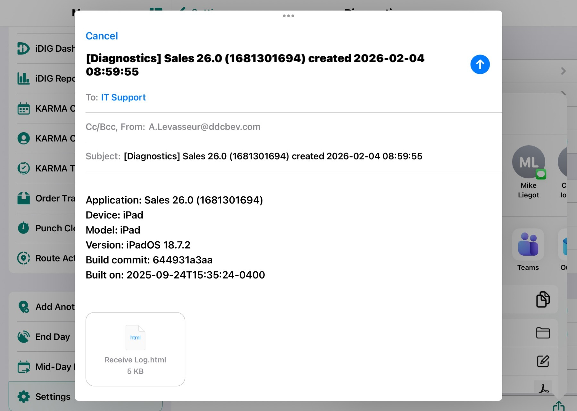Cancel the email draft
This screenshot has width=577, height=411.
pos(102,36)
